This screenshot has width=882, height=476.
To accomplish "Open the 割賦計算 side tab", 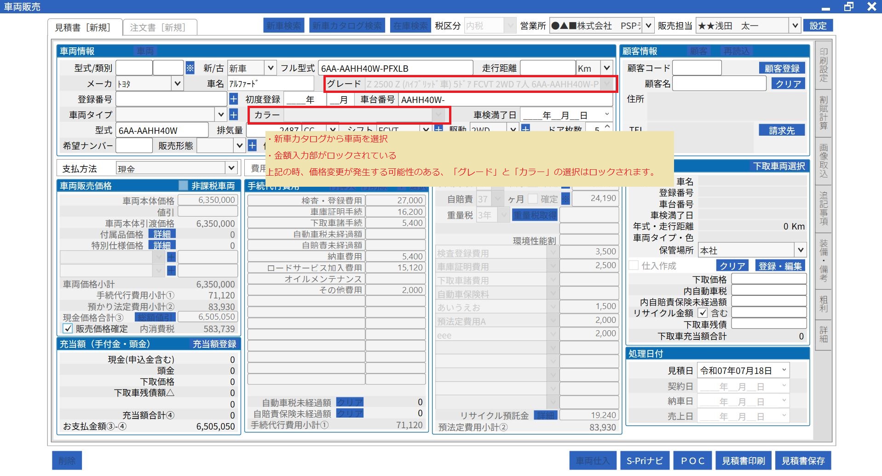I will pos(823,113).
